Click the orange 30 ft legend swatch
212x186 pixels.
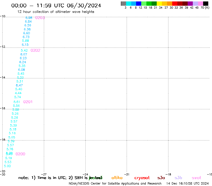(x=170, y=3)
